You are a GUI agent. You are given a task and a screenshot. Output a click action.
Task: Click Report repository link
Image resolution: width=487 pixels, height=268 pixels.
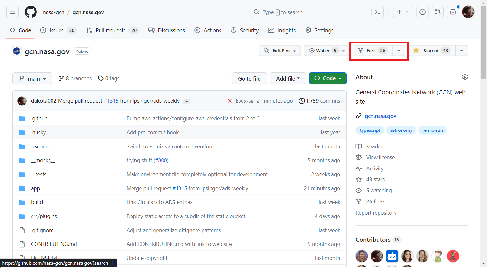[376, 213]
